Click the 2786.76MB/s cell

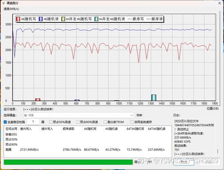[72, 149]
